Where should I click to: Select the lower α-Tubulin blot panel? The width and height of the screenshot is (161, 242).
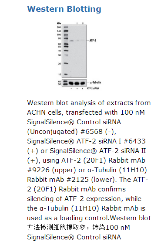pyautogui.click(x=74, y=83)
